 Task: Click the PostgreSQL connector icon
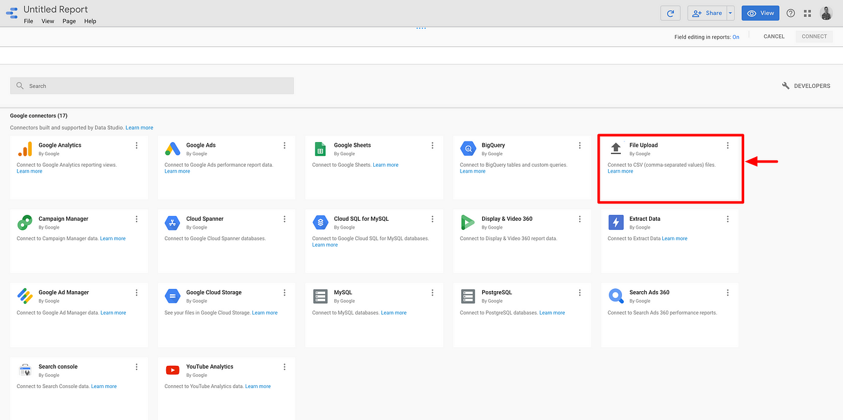(468, 296)
